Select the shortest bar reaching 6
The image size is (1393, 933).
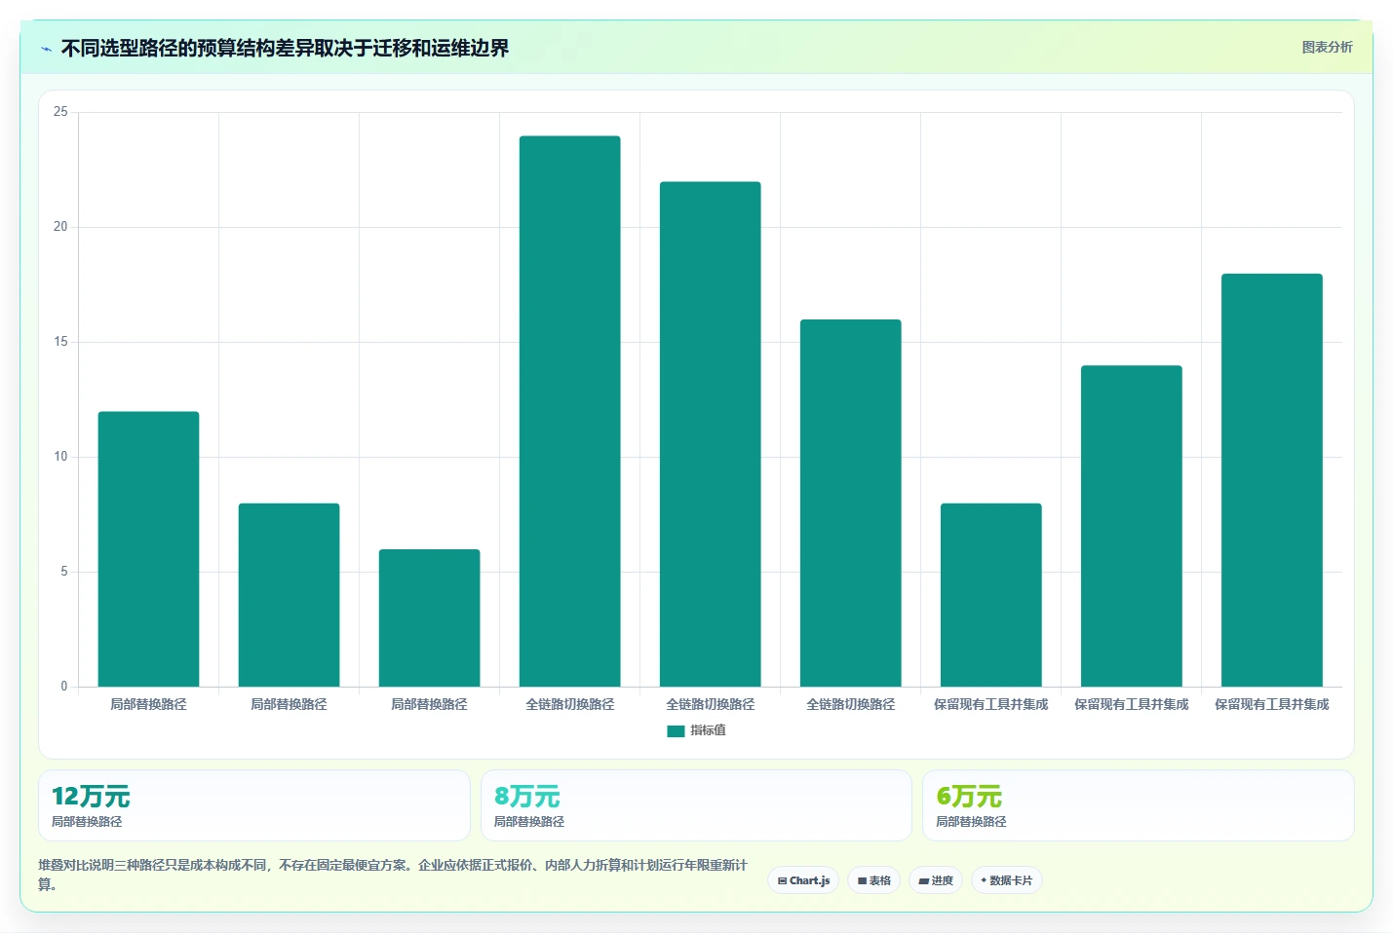430,617
